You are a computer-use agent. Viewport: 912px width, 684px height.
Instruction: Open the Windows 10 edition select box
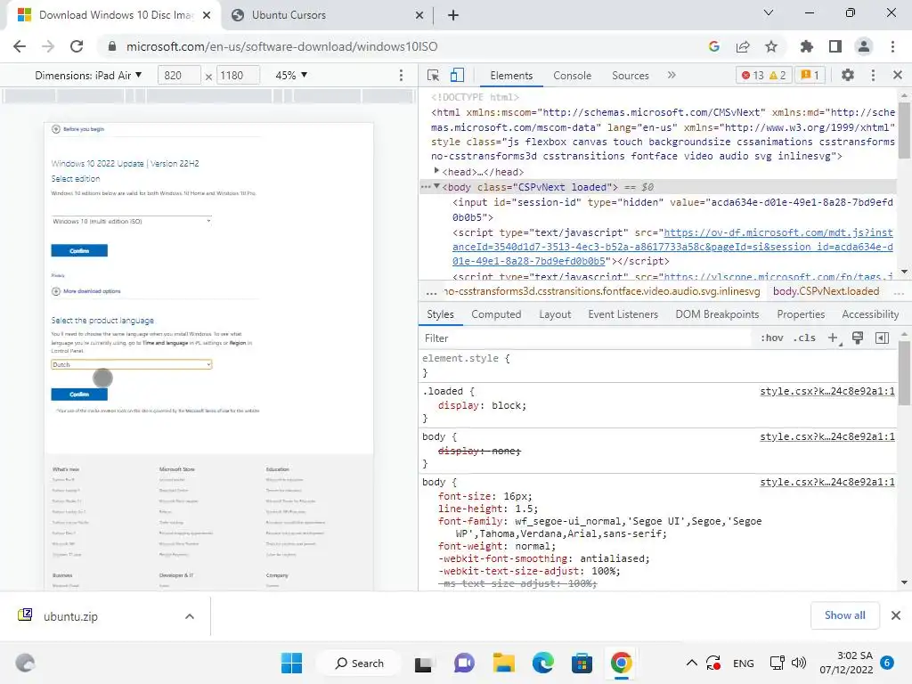(132, 221)
